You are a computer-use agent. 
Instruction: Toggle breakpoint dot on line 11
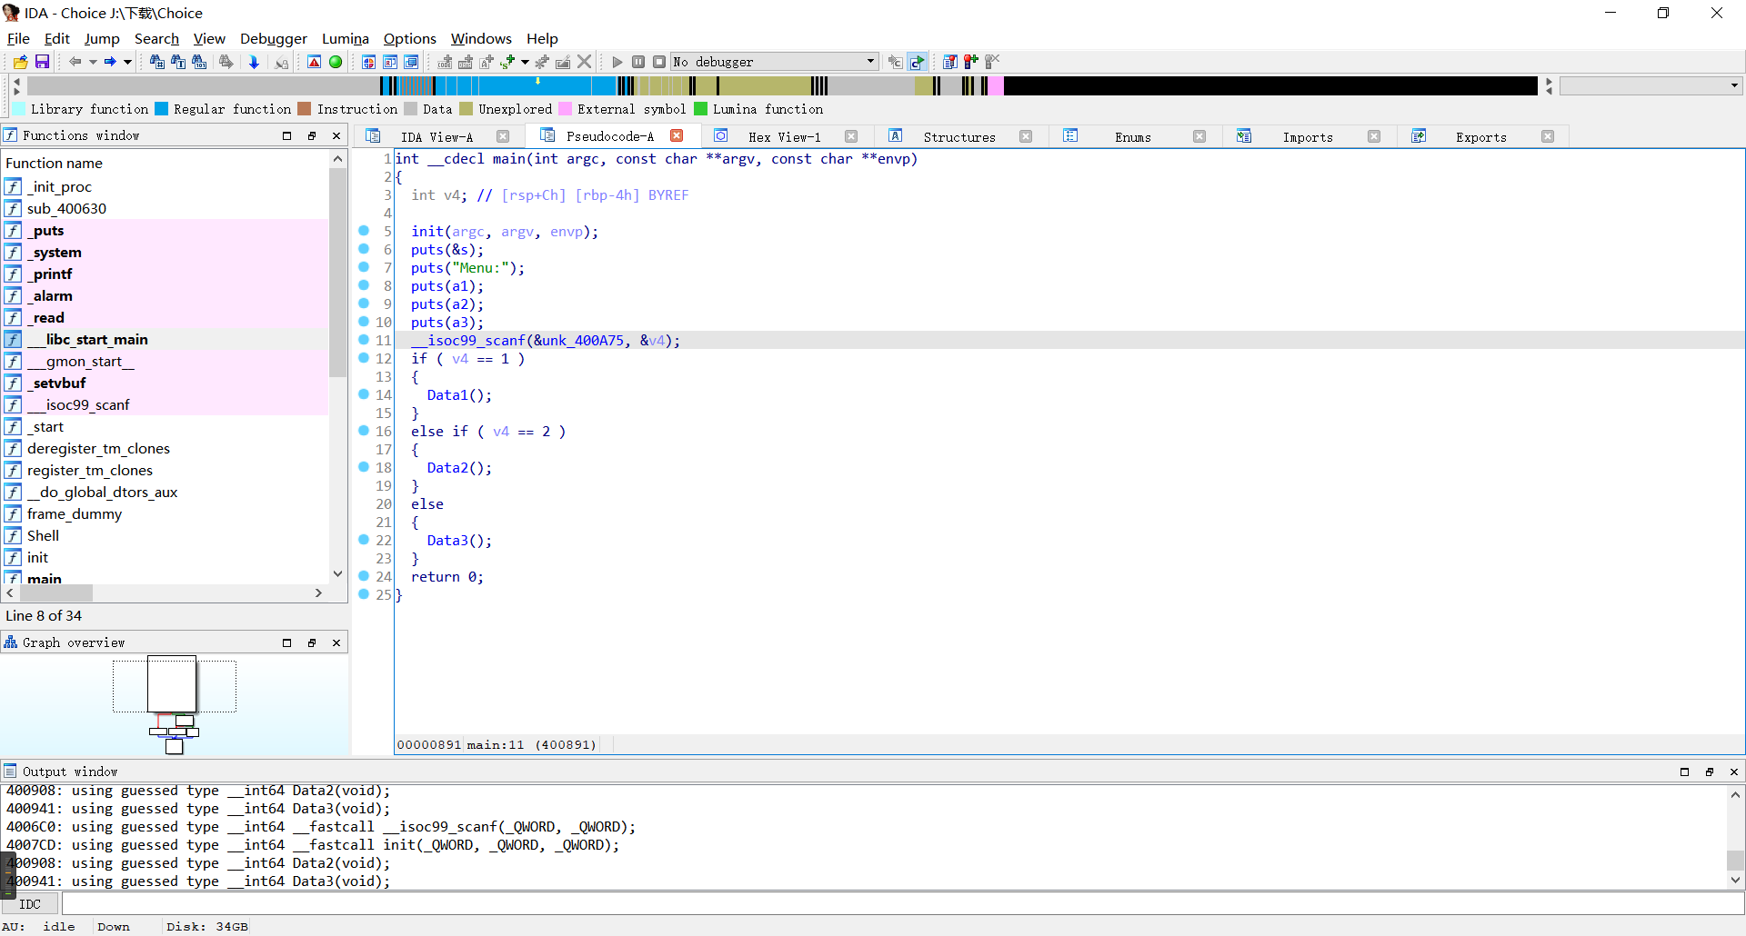(364, 340)
